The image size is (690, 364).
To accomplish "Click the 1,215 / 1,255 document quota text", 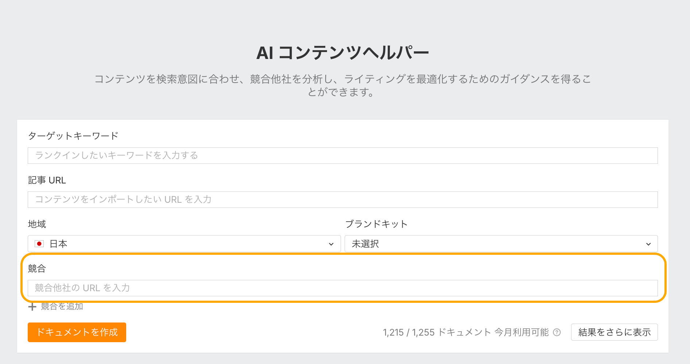I will click(466, 332).
